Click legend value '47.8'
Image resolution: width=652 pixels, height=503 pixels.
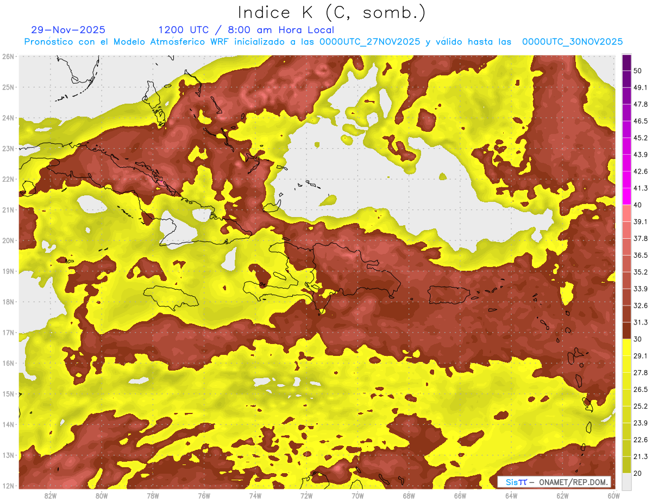click(640, 104)
